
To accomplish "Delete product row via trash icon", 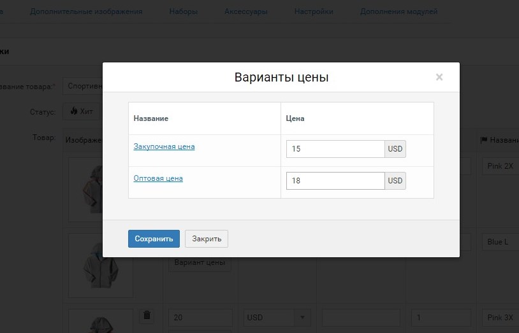I will coord(147,315).
